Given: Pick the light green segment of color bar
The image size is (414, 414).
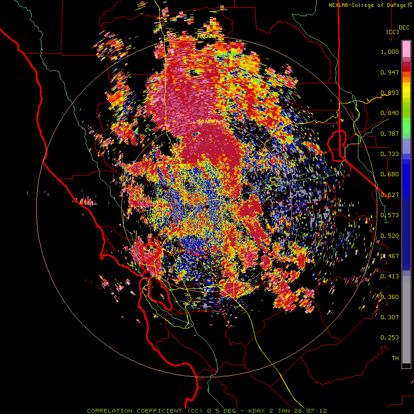Looking at the screenshot, I should tap(406, 126).
